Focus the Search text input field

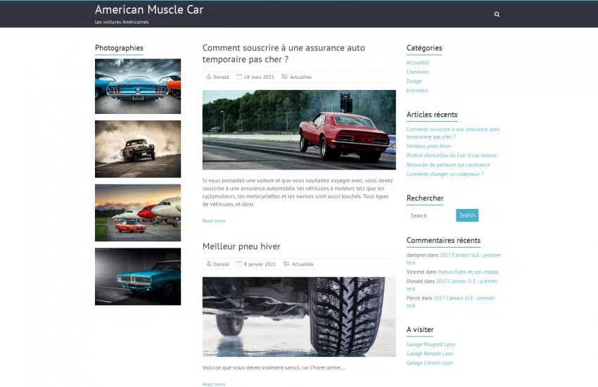(430, 215)
